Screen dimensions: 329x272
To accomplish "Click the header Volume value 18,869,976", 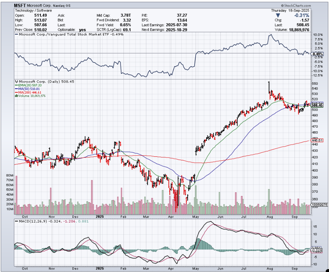I will [299, 30].
